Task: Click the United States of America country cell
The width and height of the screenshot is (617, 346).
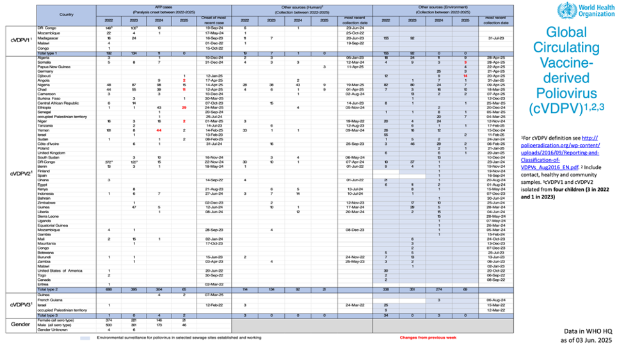Action: [61, 271]
